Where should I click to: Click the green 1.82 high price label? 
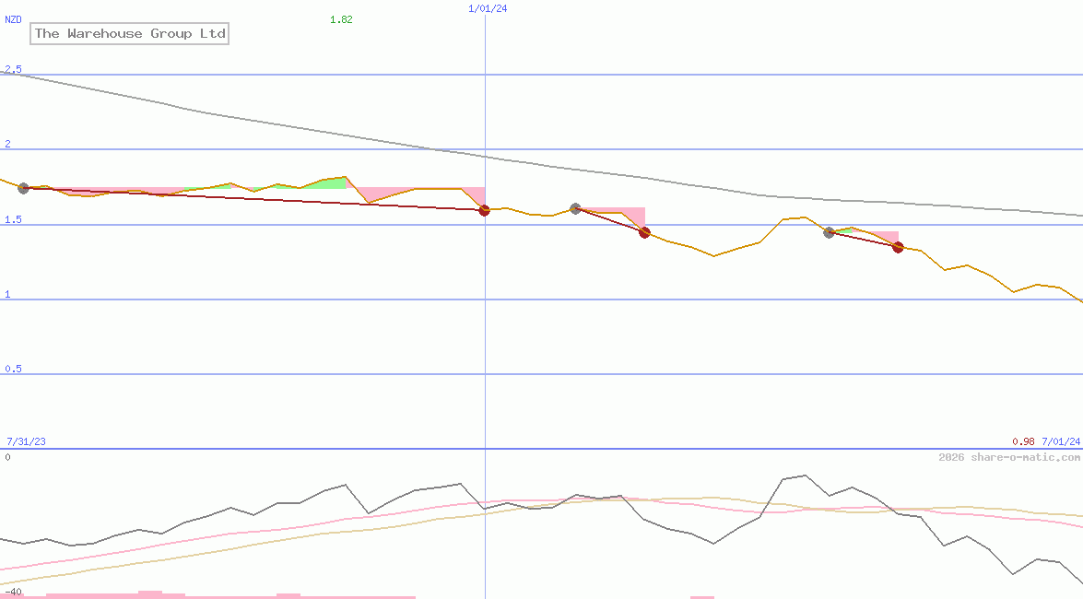pos(341,19)
